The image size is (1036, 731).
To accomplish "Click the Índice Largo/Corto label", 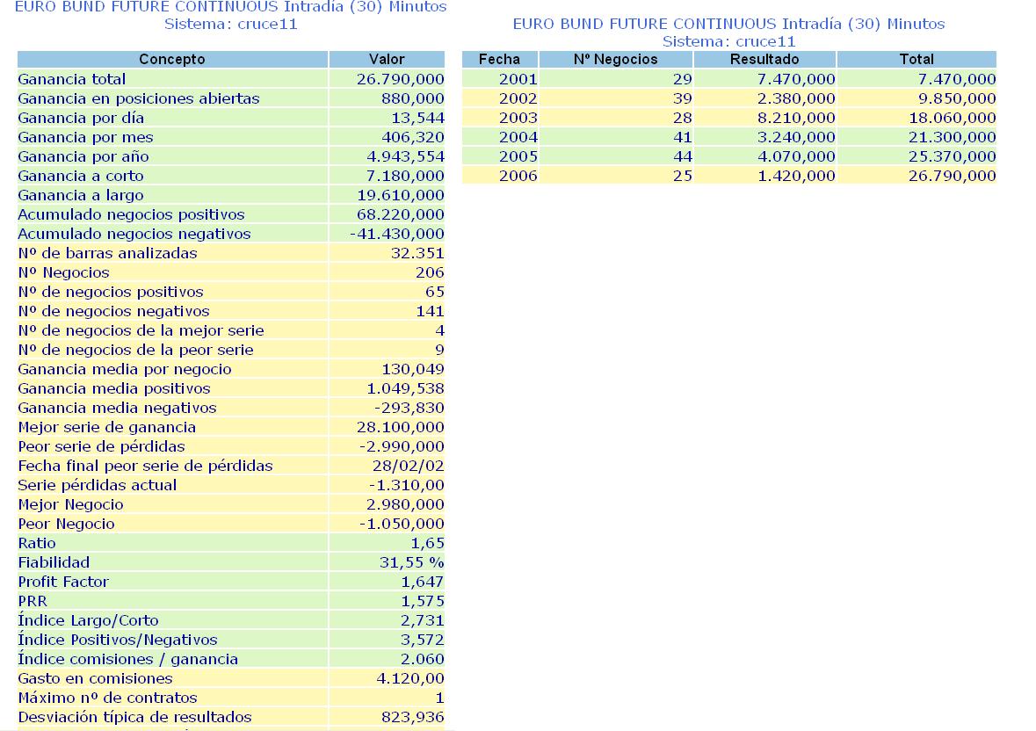I will pos(89,620).
